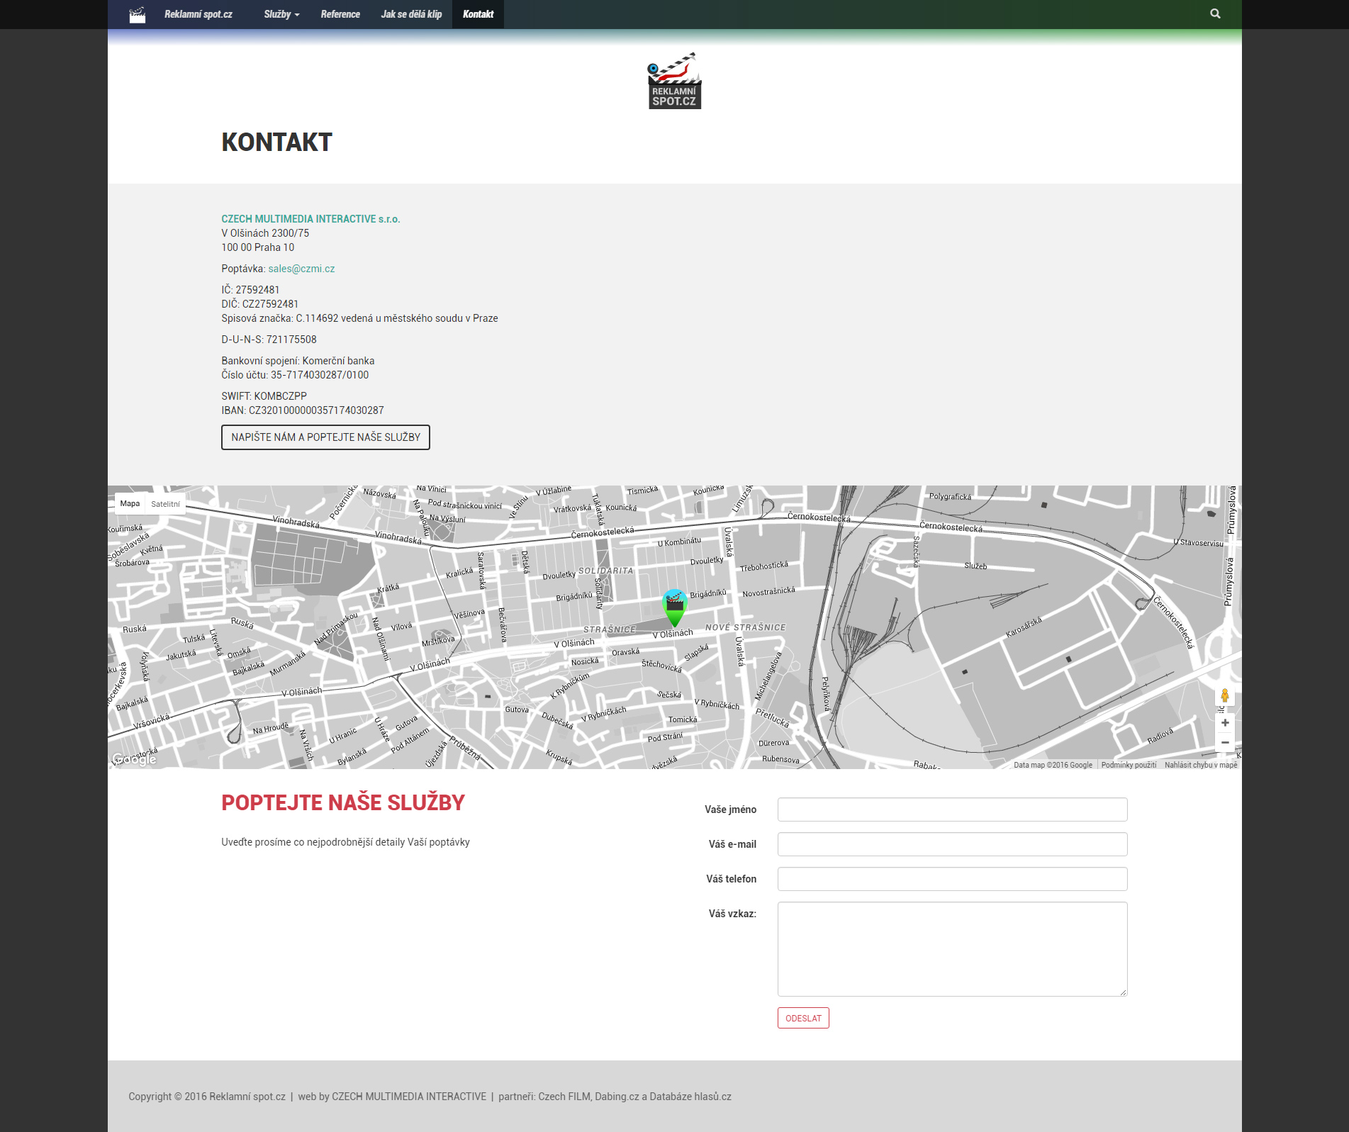Click Nahlásit chybu v mapě link
This screenshot has height=1132, width=1349.
1201,765
